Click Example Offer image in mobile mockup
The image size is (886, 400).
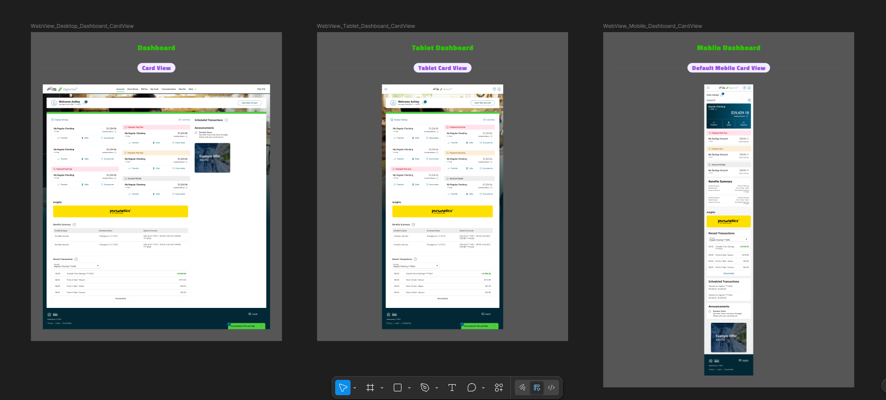coord(728,337)
